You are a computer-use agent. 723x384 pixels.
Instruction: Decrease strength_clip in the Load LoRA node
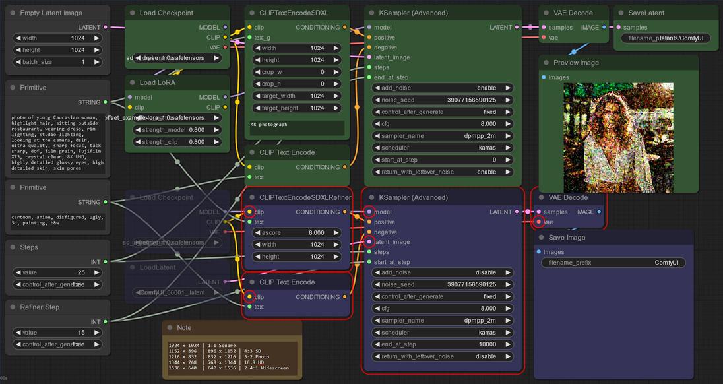[138, 142]
